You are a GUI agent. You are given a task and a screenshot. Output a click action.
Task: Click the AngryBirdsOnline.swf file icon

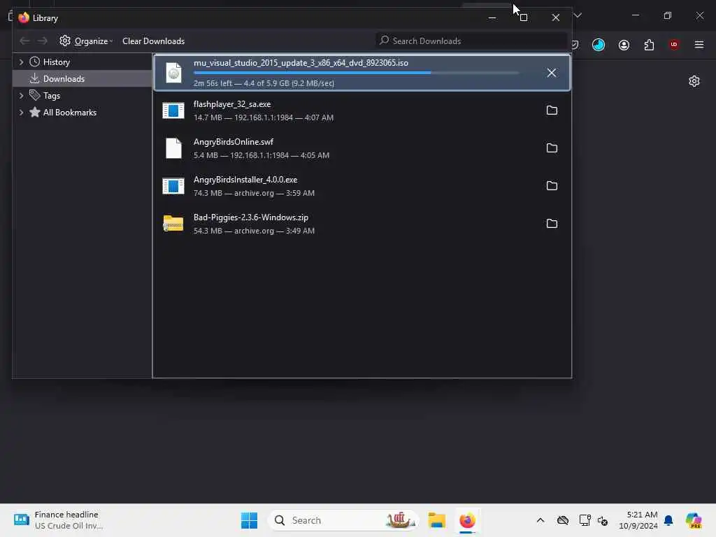[x=173, y=148]
